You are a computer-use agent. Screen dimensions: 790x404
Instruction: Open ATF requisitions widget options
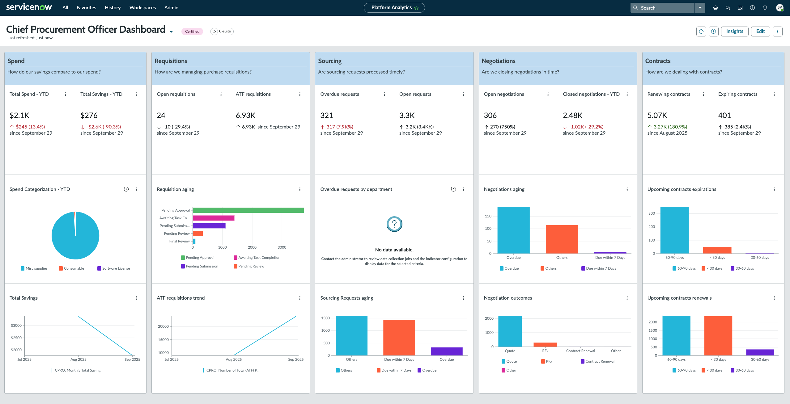(x=300, y=94)
